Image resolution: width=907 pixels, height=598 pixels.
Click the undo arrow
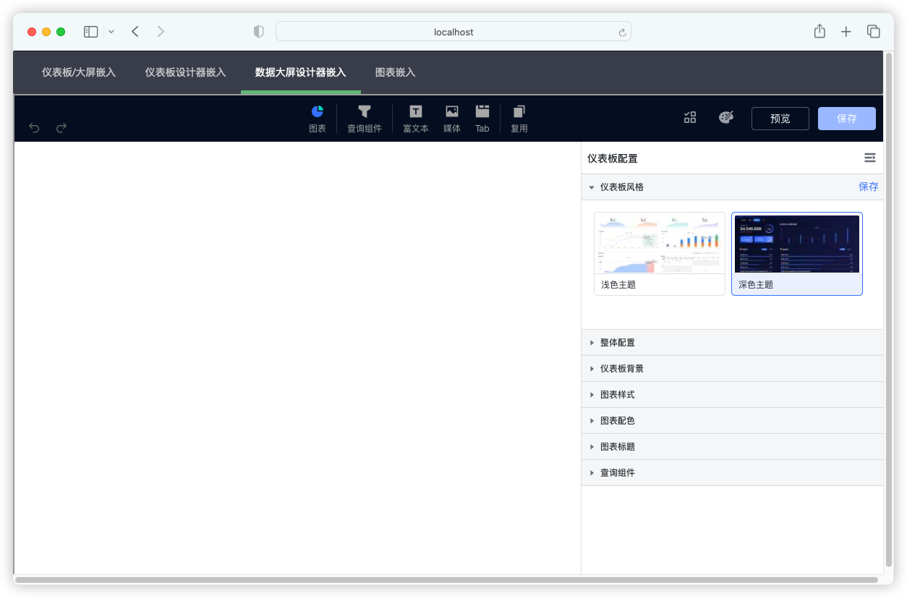click(x=34, y=127)
